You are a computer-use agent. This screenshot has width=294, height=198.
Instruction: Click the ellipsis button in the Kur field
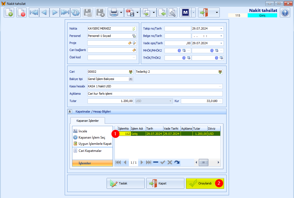[x=220, y=101]
